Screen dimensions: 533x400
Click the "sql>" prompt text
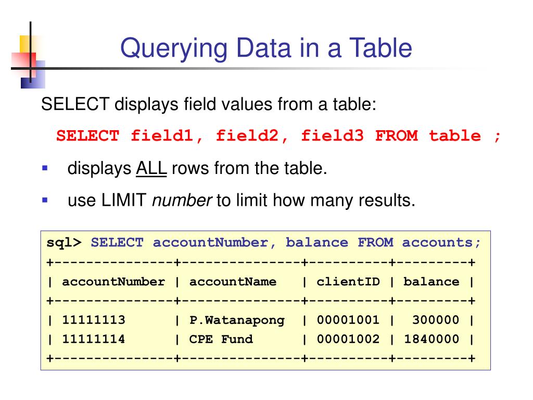[64, 243]
